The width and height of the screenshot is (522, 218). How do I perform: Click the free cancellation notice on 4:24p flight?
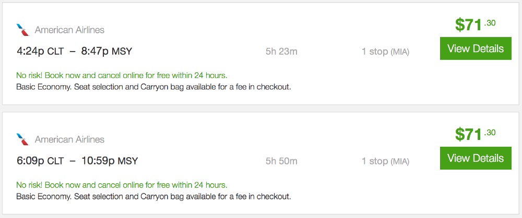pyautogui.click(x=122, y=75)
